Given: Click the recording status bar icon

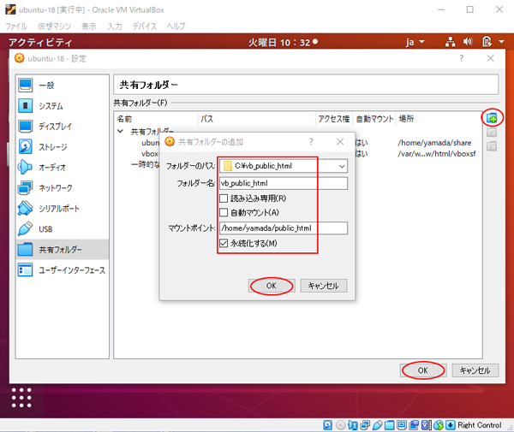Looking at the screenshot, I should click(414, 425).
